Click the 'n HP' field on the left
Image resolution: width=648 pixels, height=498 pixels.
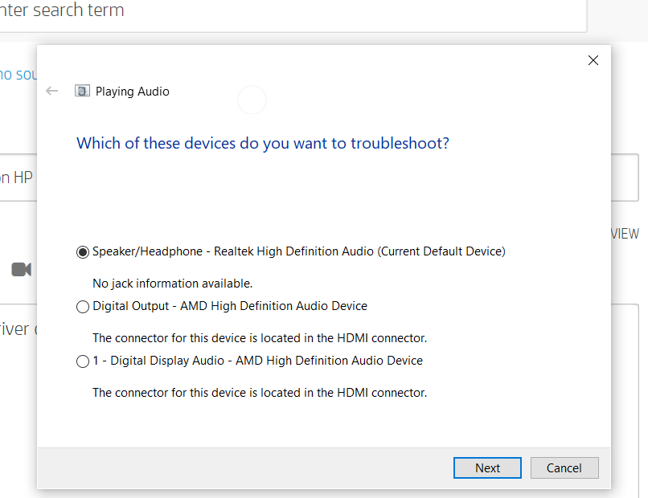(x=16, y=178)
